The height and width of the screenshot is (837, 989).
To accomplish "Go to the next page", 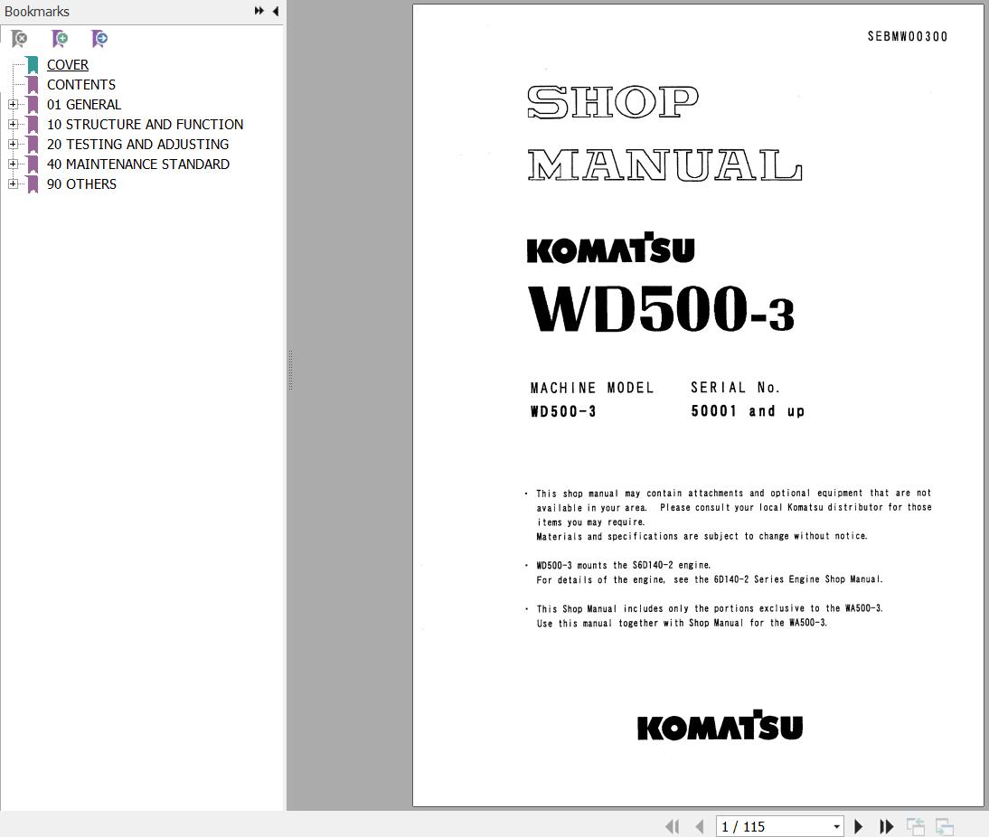I will point(858,826).
